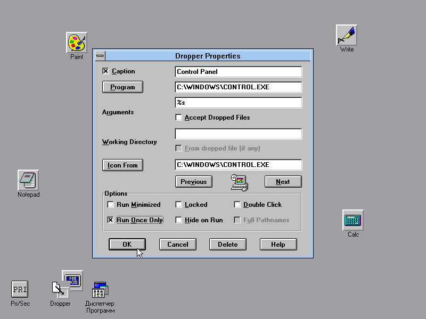Enable the Run Minimized option
Image resolution: width=426 pixels, height=319 pixels.
click(111, 205)
